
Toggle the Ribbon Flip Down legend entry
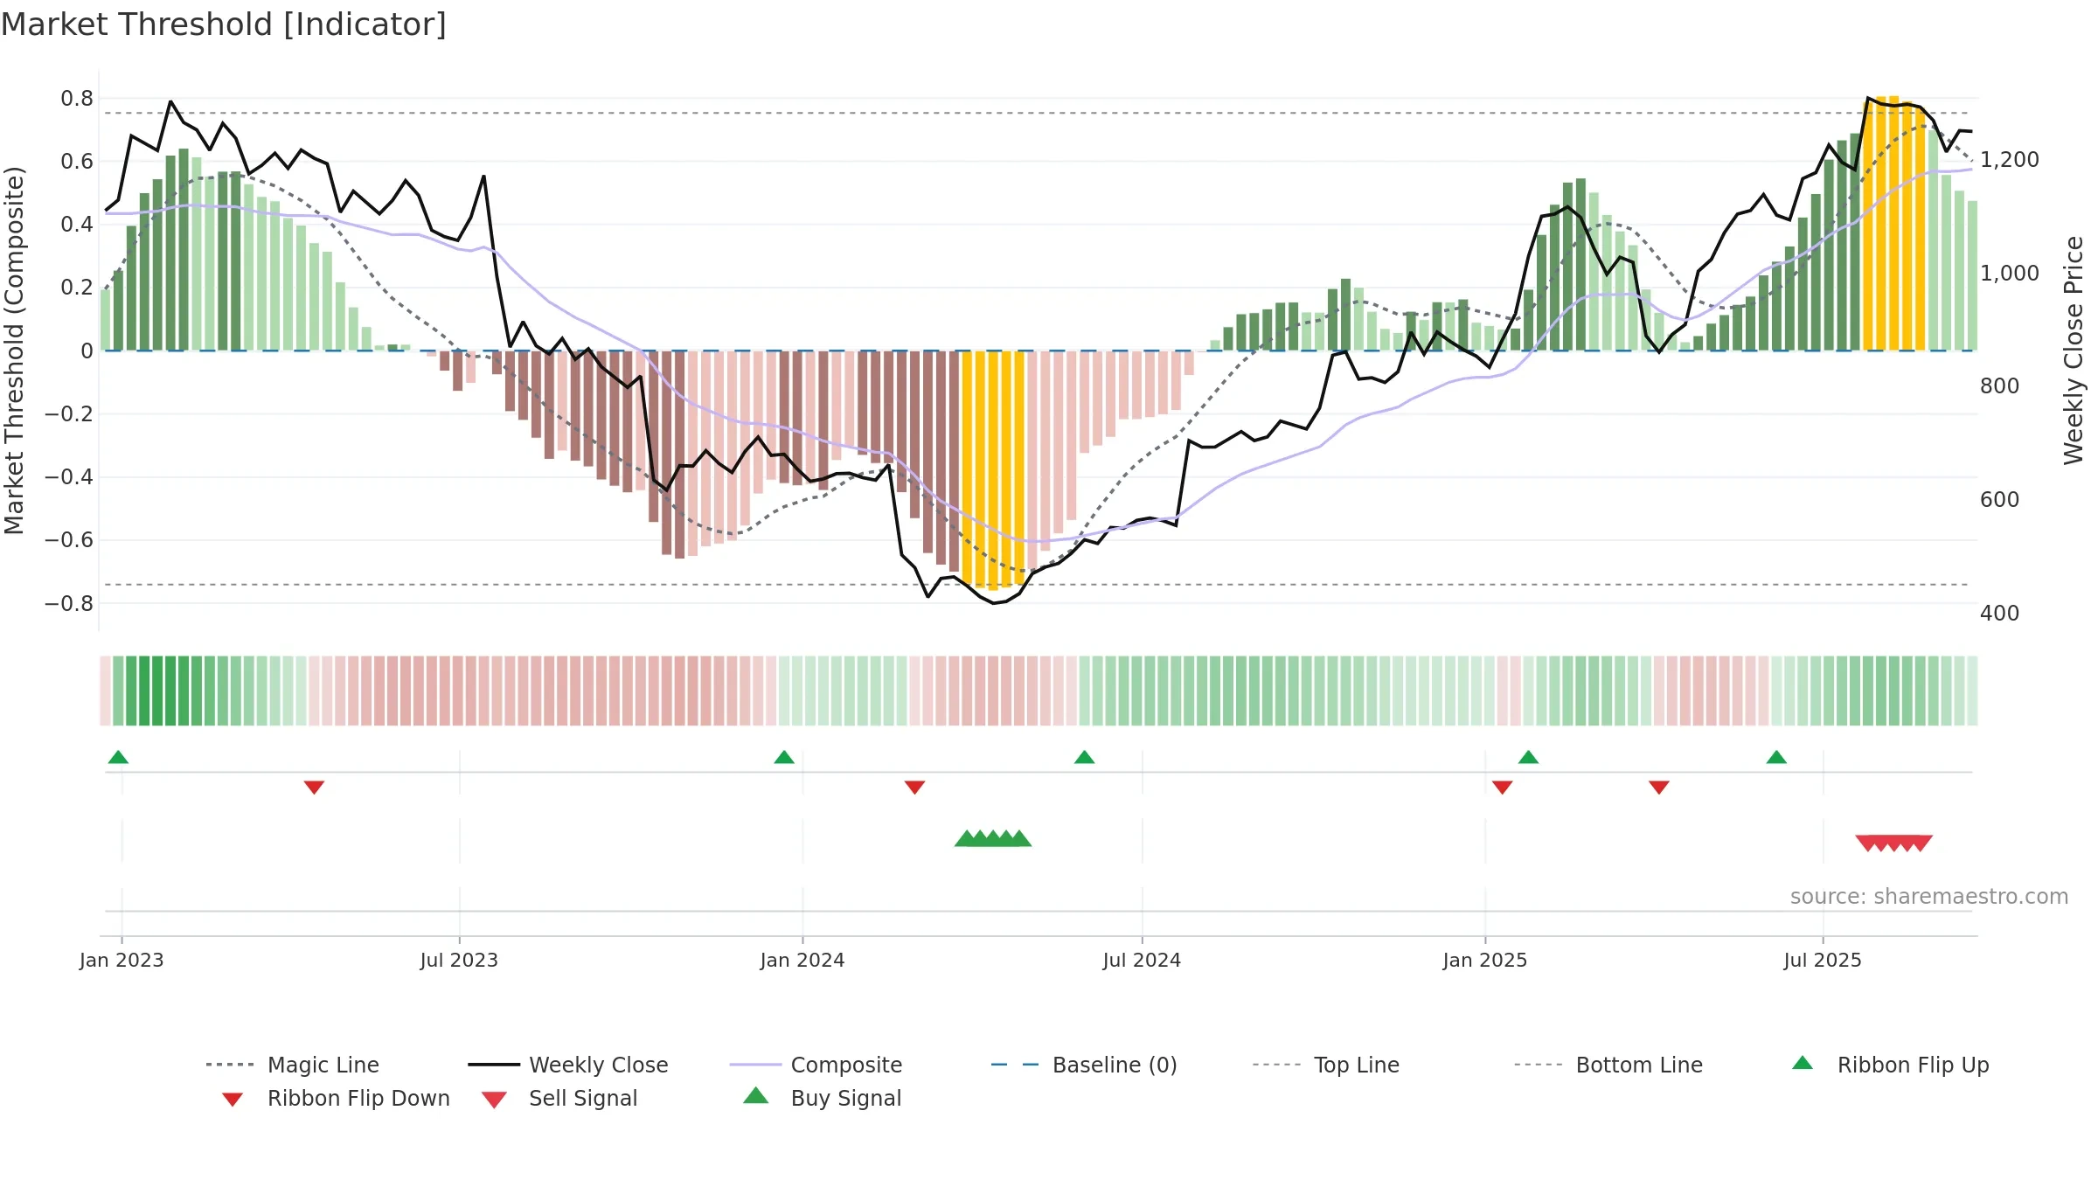[335, 1098]
